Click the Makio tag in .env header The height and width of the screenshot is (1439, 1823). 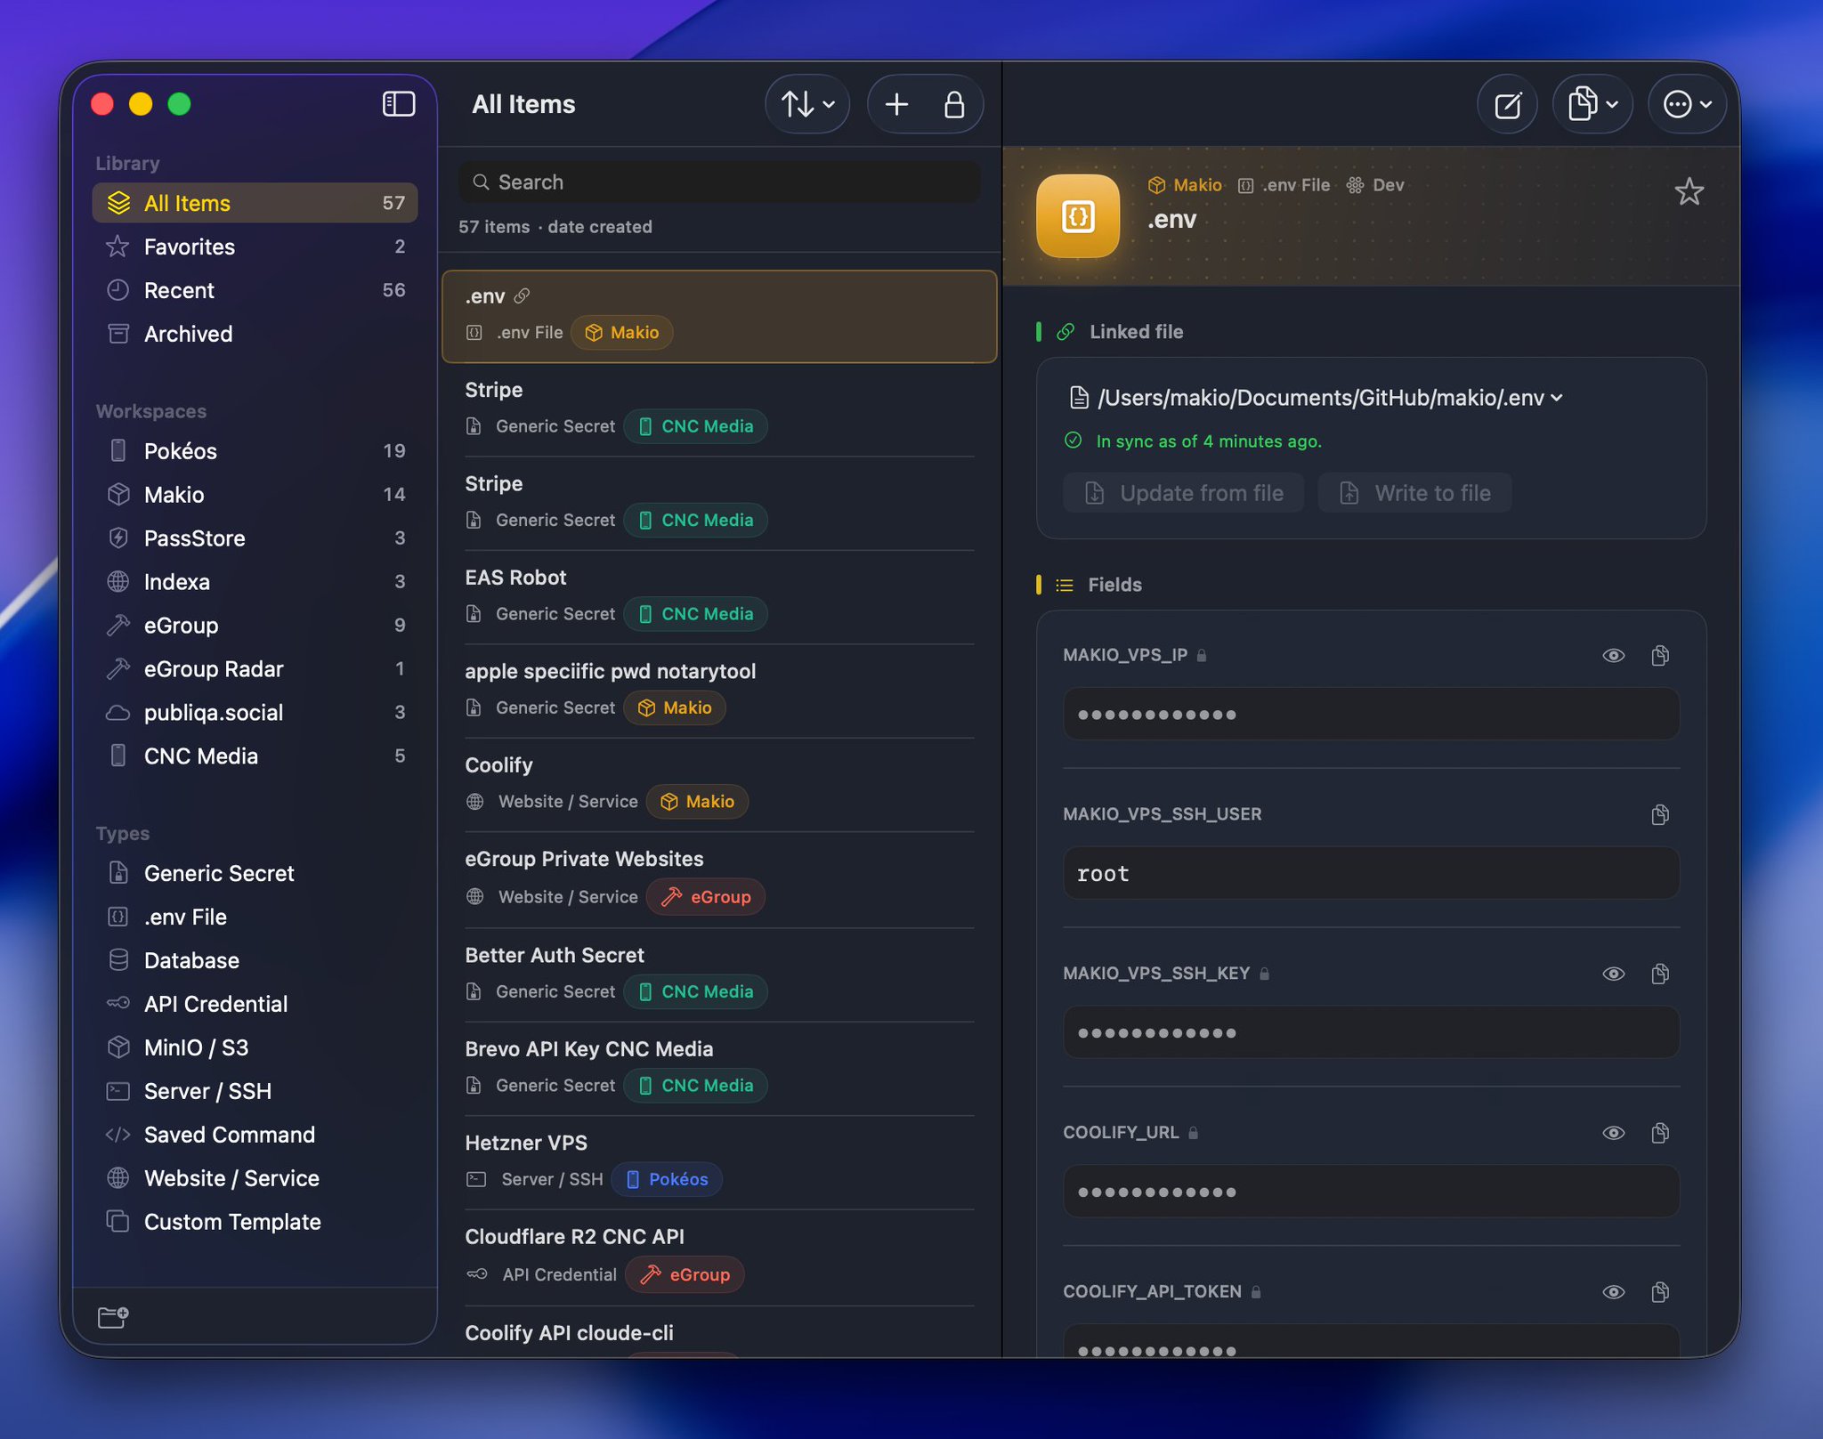click(1185, 185)
